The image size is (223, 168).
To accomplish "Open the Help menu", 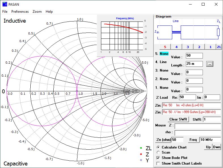I will pyautogui.click(x=49, y=12).
